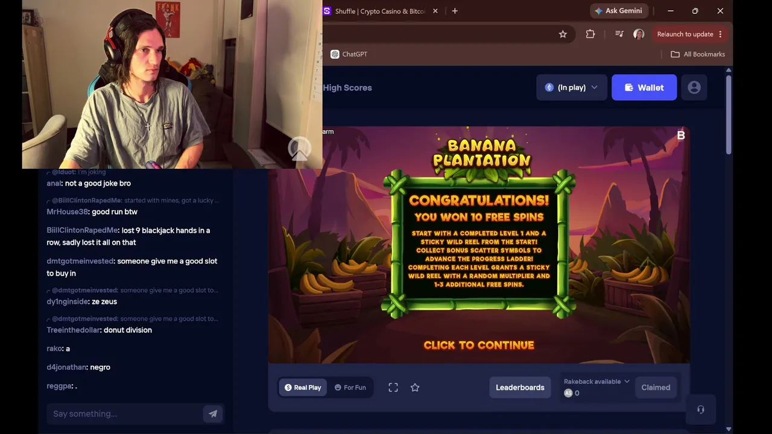Select the Treeinthedollar username in chat
This screenshot has width=772, height=434.
tap(74, 330)
